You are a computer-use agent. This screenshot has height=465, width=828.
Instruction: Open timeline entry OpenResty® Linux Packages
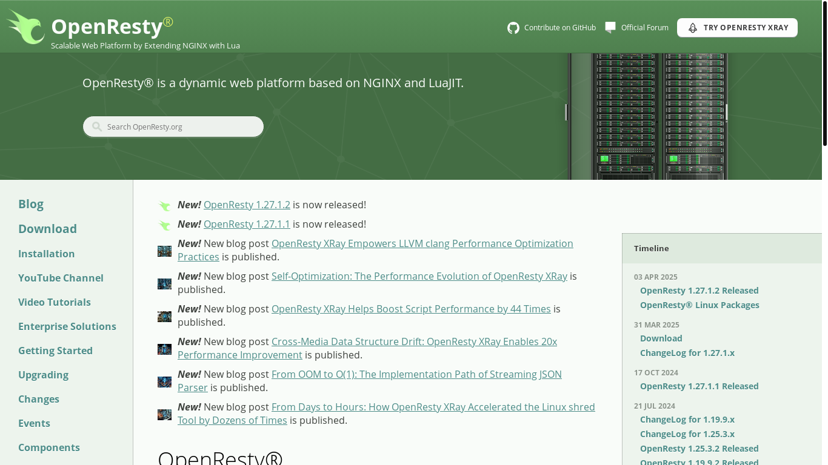[x=699, y=305]
